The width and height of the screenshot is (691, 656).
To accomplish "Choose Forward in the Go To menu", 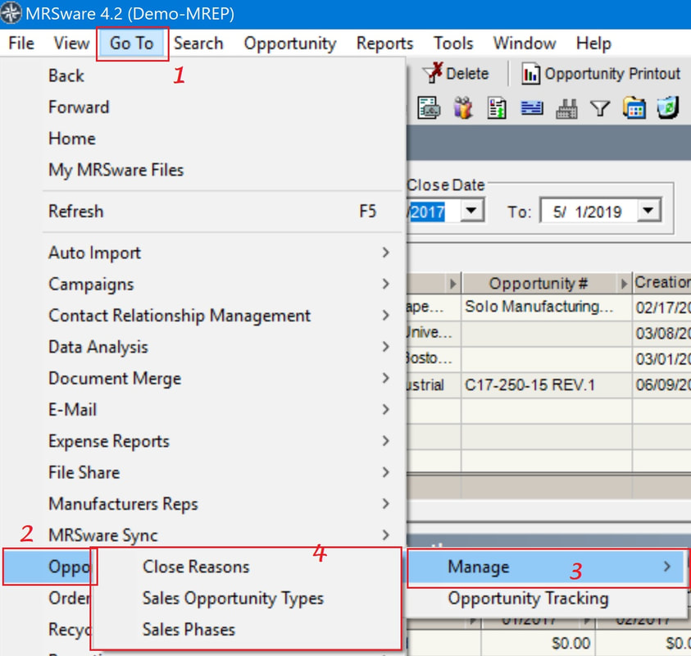I will (202, 107).
